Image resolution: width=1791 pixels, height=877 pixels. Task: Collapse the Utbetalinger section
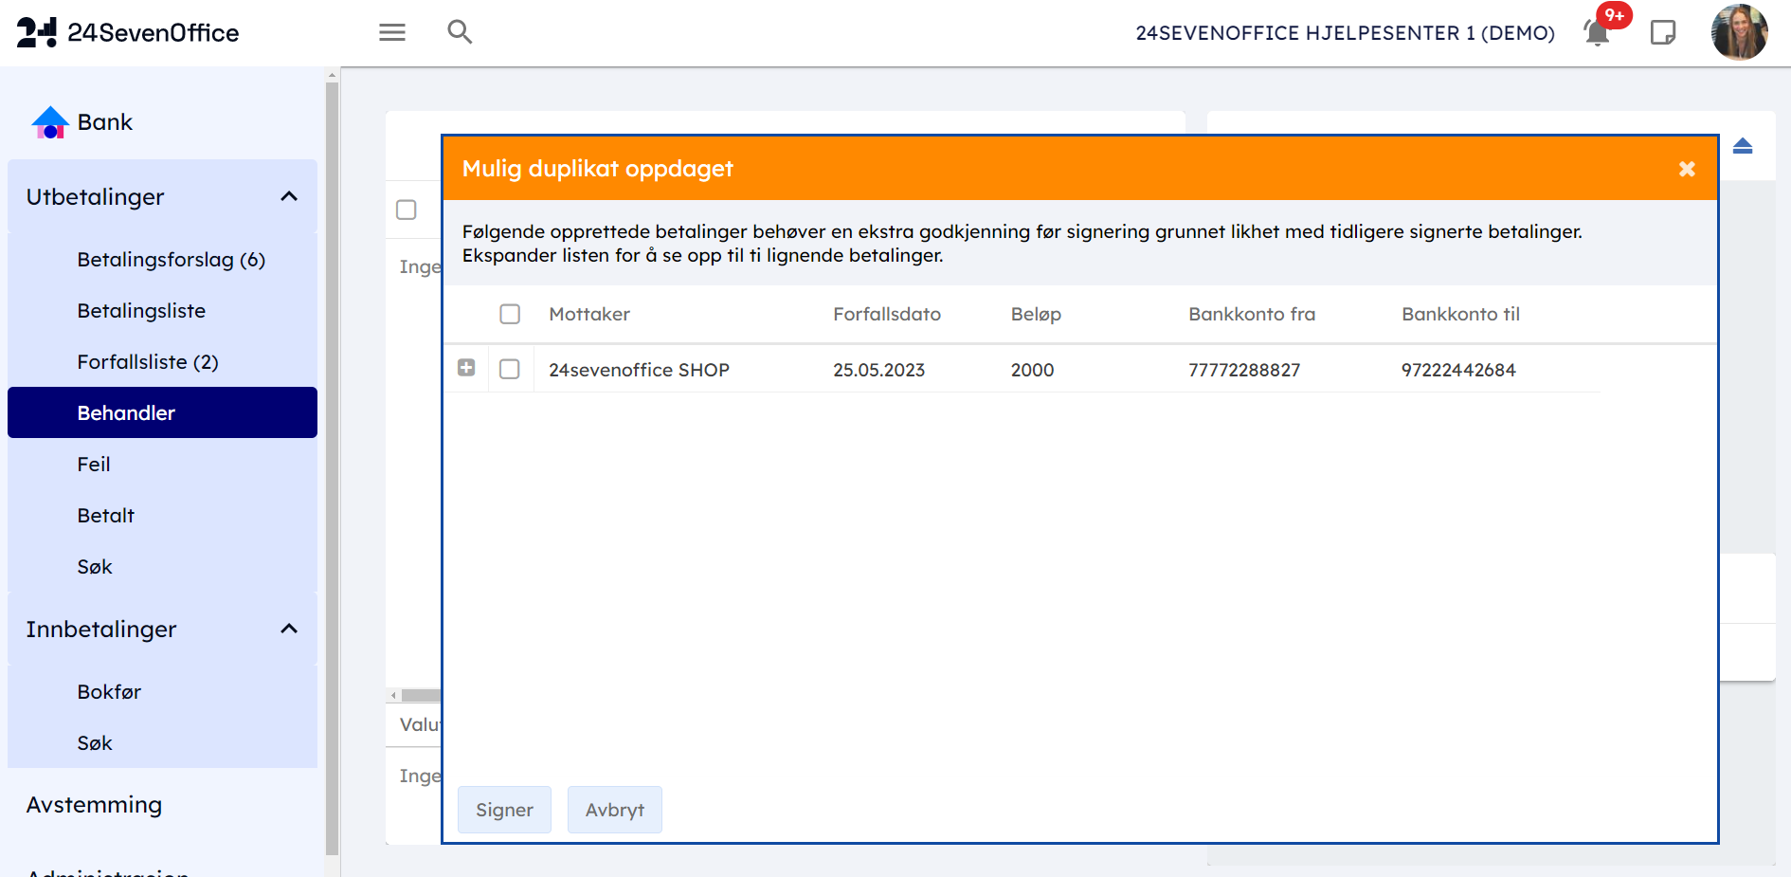coord(289,197)
